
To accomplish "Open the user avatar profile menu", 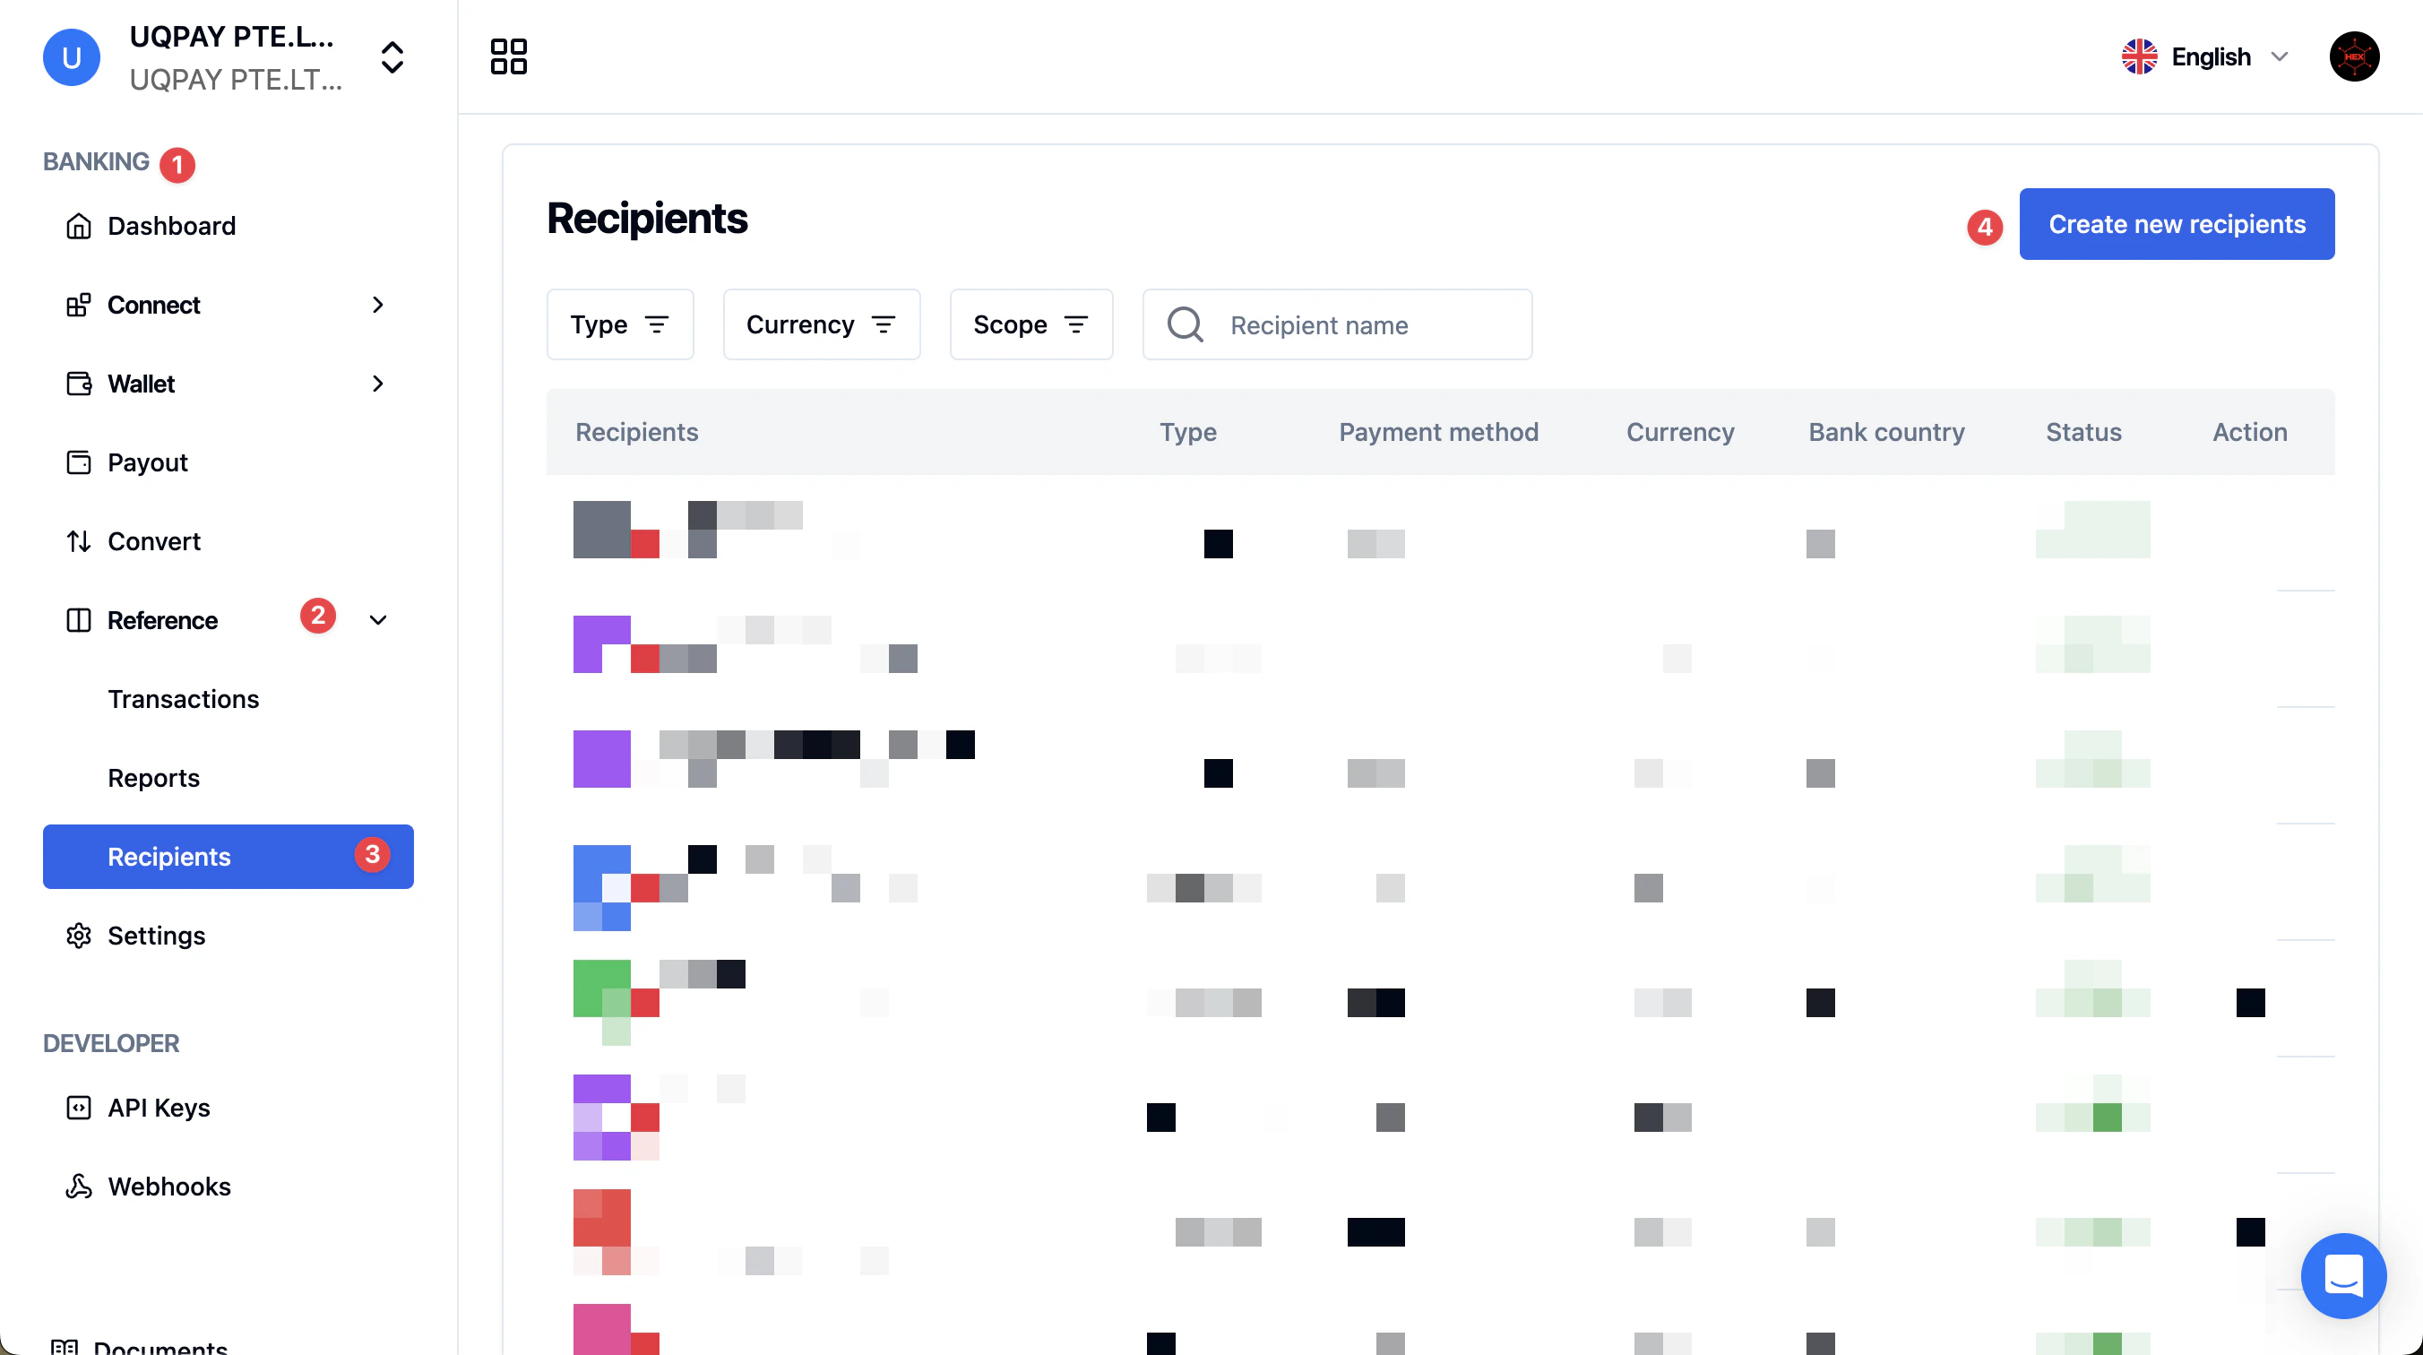I will (x=2353, y=56).
